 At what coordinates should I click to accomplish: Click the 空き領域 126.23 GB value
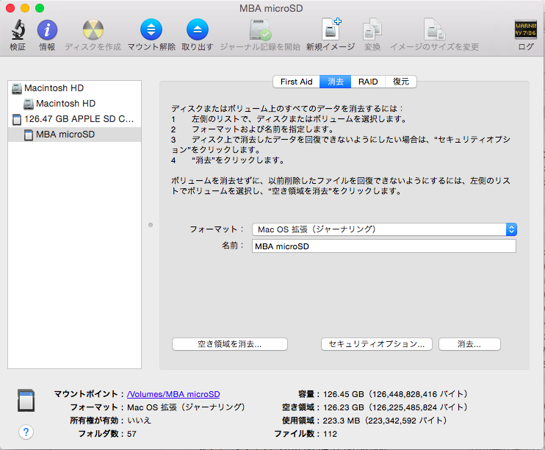pos(396,407)
